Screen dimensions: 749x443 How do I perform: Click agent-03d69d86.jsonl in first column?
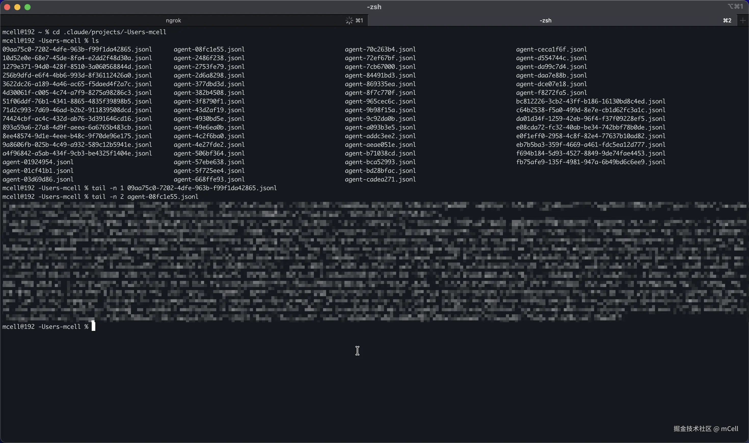coord(38,179)
